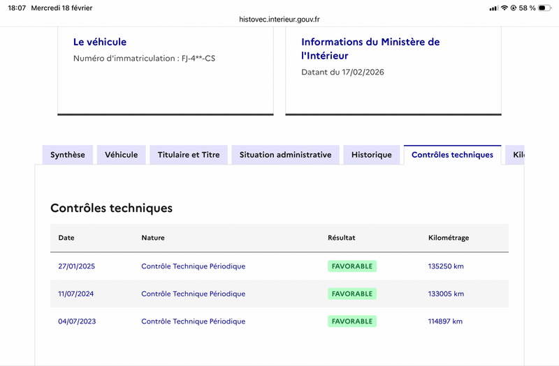The image size is (559, 366).
Task: Click FAVORABLE badge for 11/07/2024 inspection
Action: tap(352, 293)
